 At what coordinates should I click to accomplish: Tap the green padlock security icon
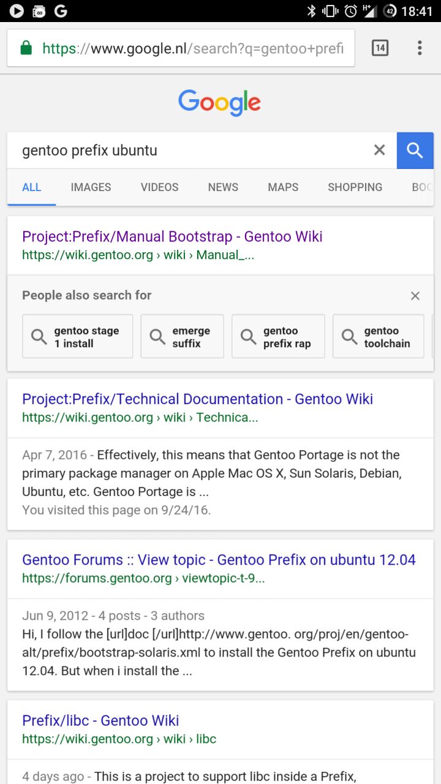[x=26, y=48]
